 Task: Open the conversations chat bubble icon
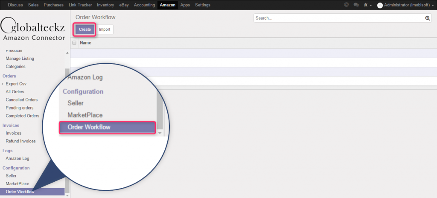pyautogui.click(x=356, y=5)
